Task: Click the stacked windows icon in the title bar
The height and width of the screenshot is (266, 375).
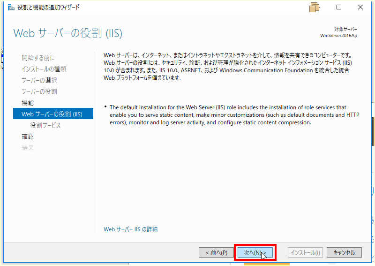Action: [x=314, y=7]
